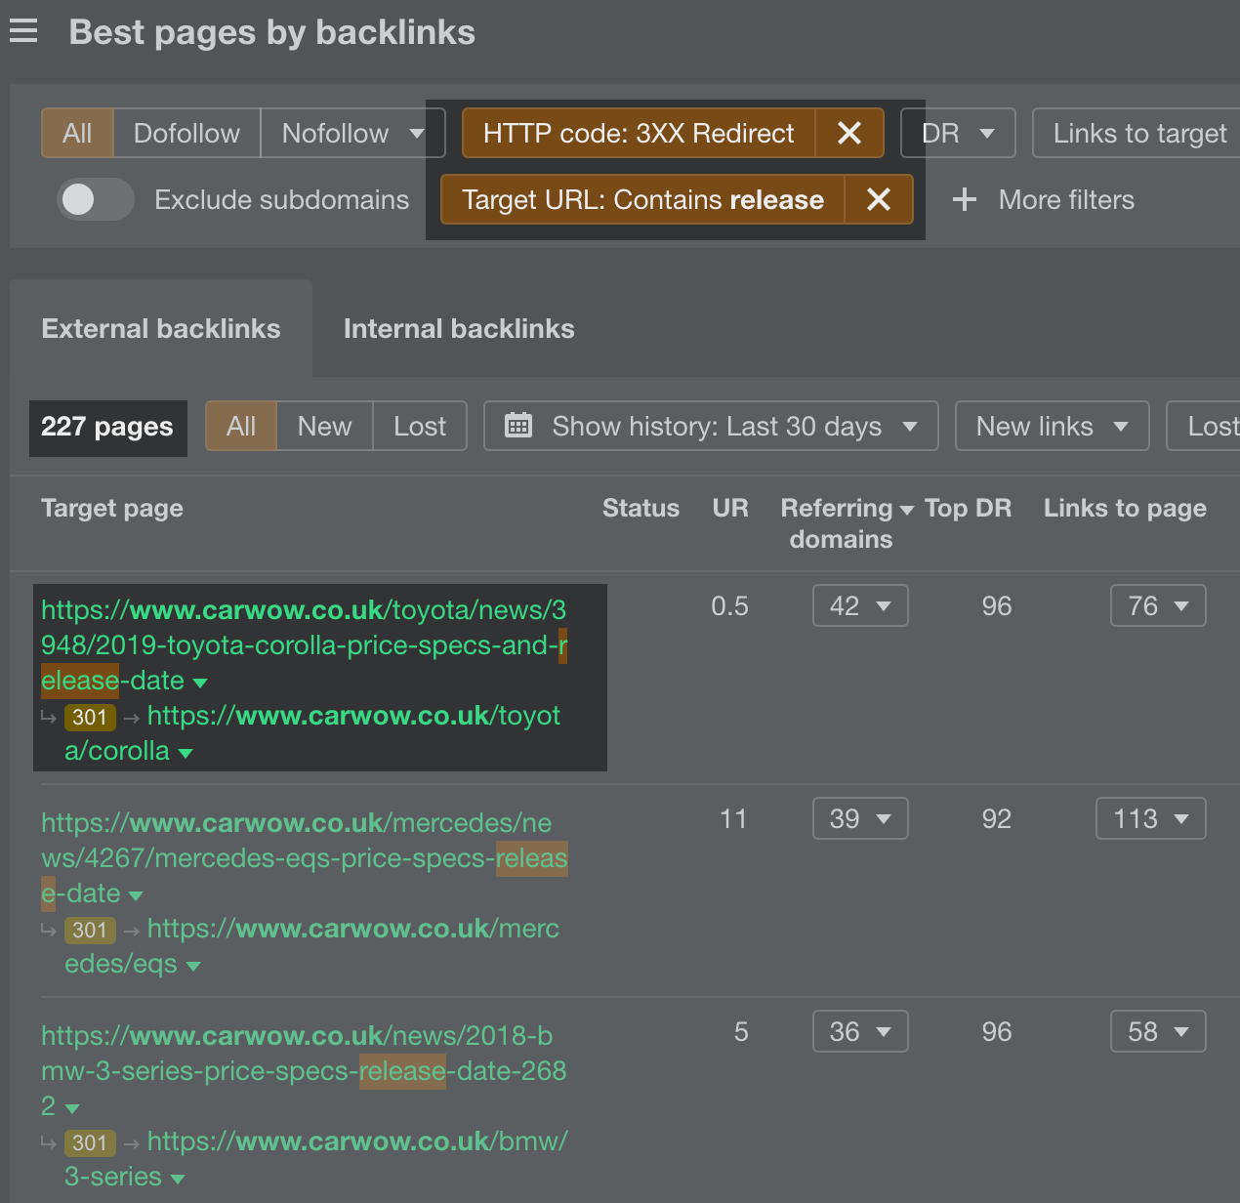Switch to the External backlinks tab
This screenshot has height=1203, width=1240.
tap(161, 329)
